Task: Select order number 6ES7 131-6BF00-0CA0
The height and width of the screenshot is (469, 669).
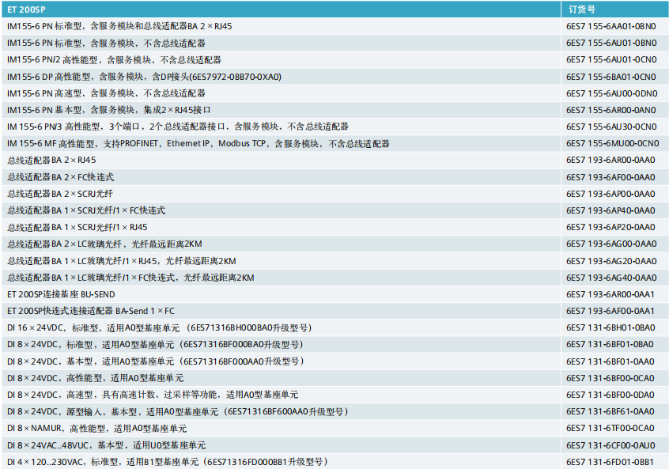Action: click(x=610, y=378)
